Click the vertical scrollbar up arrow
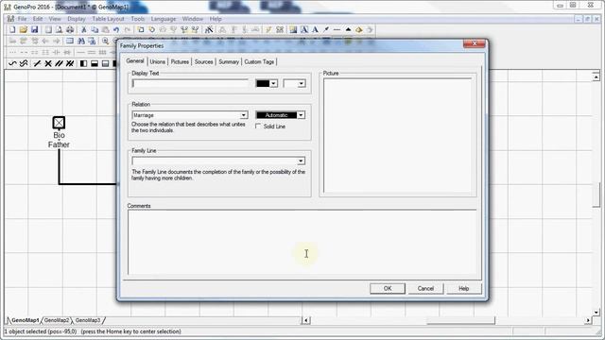Image resolution: width=605 pixels, height=340 pixels. tap(596, 76)
